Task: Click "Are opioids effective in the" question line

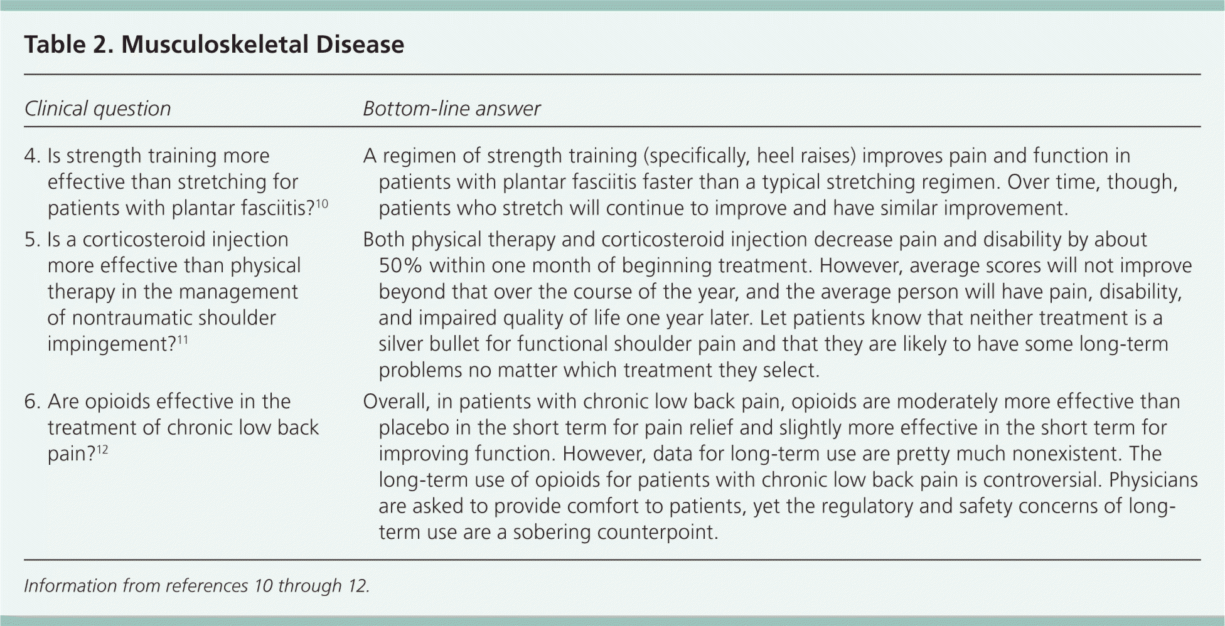Action: pyautogui.click(x=169, y=401)
